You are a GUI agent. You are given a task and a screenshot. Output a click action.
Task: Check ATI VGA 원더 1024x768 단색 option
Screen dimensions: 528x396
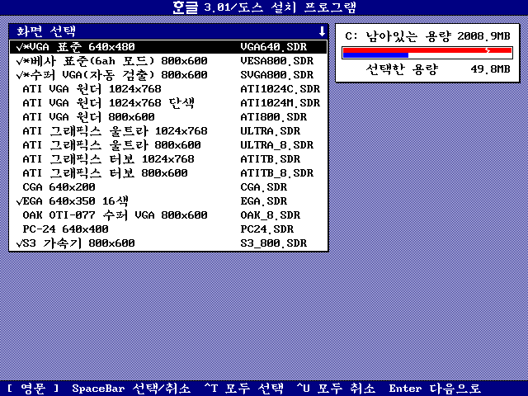point(168,103)
